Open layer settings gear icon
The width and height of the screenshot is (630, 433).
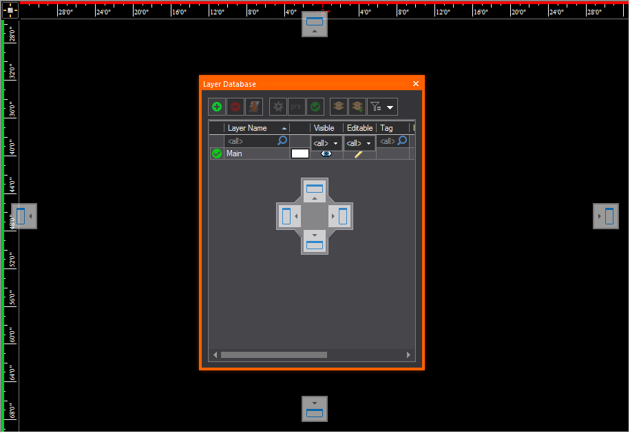(278, 107)
